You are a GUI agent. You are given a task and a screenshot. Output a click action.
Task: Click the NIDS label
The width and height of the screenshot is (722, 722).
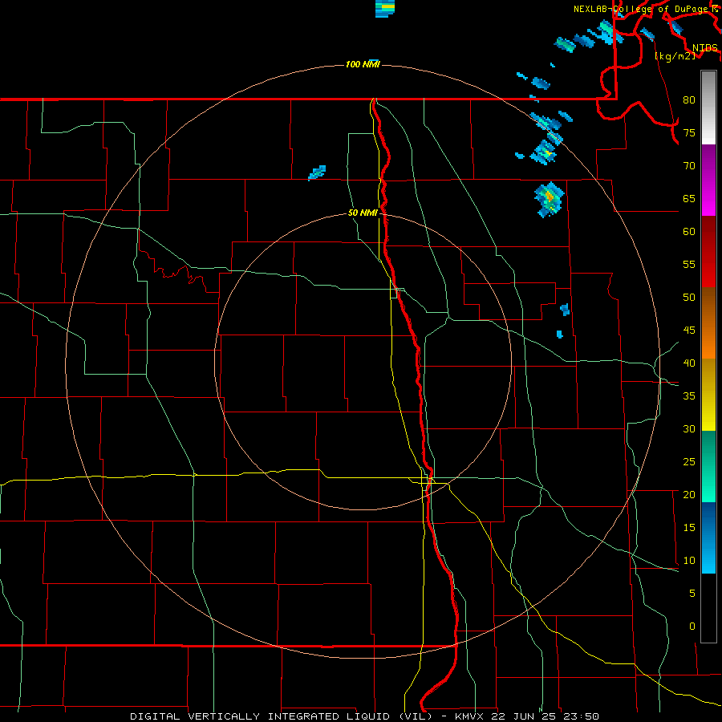pos(705,47)
